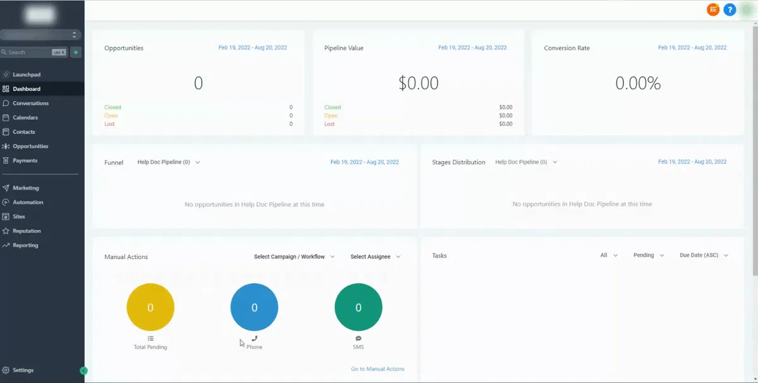Change the Opportunities card date range
This screenshot has width=758, height=383.
[253, 47]
